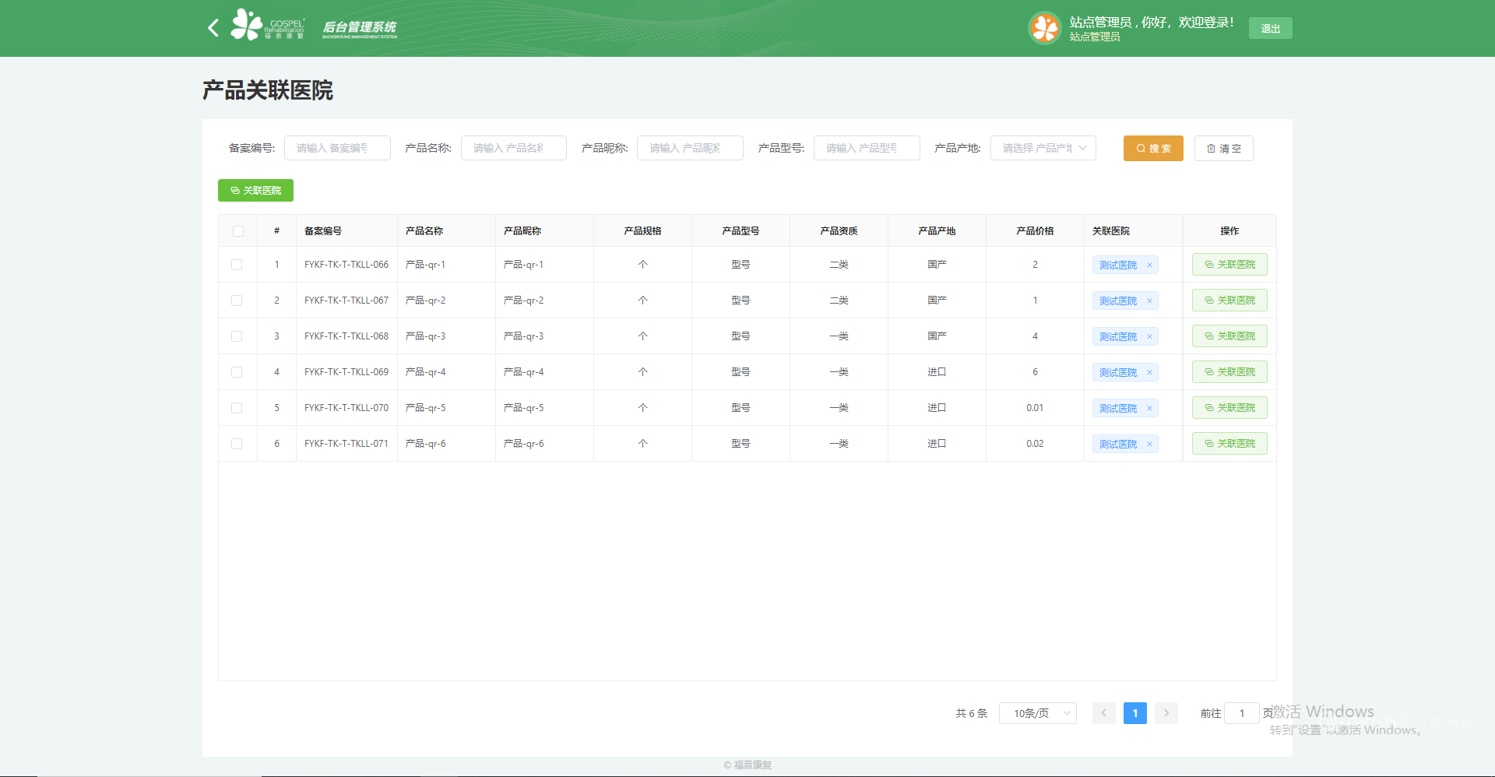Click the green 关联医院 batch button
This screenshot has width=1495, height=777.
(x=255, y=191)
